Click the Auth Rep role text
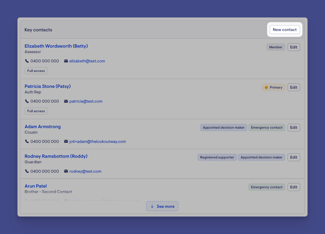Image resolution: width=325 pixels, height=234 pixels. [x=33, y=92]
